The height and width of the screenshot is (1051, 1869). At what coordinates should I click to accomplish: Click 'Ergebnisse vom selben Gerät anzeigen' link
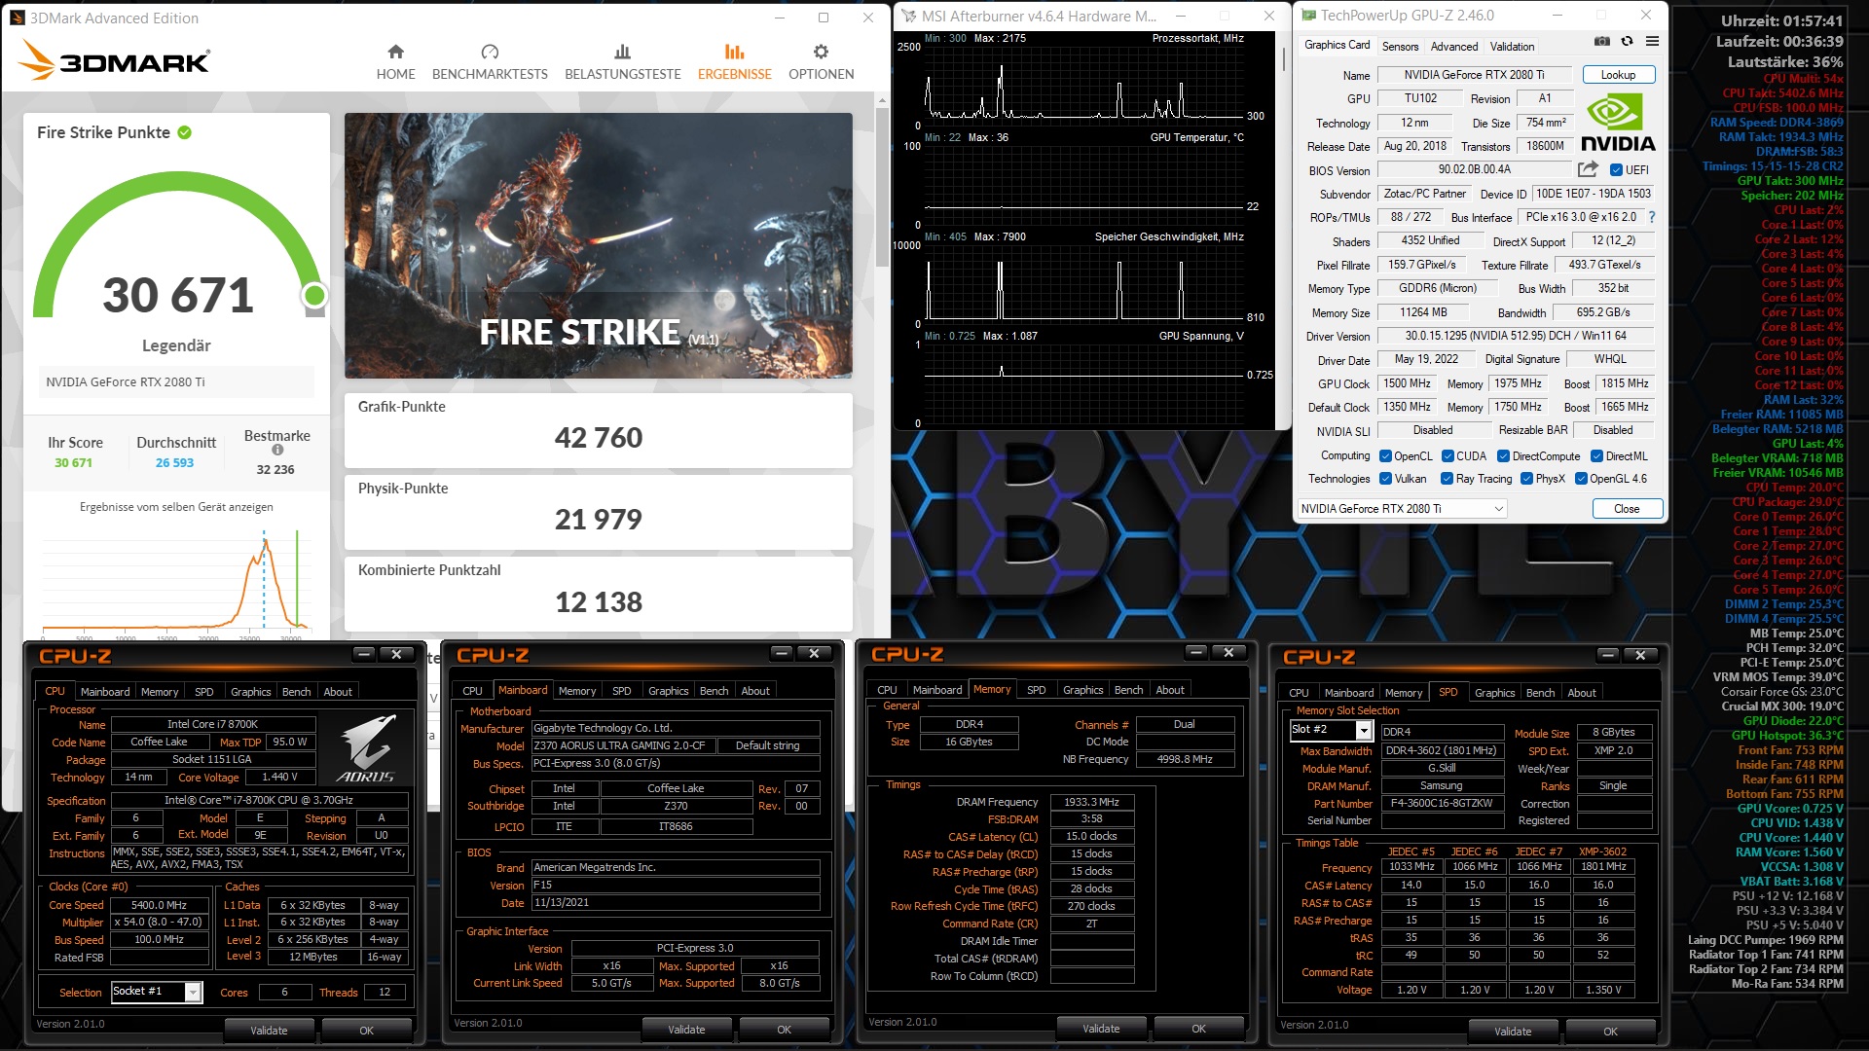pos(176,507)
